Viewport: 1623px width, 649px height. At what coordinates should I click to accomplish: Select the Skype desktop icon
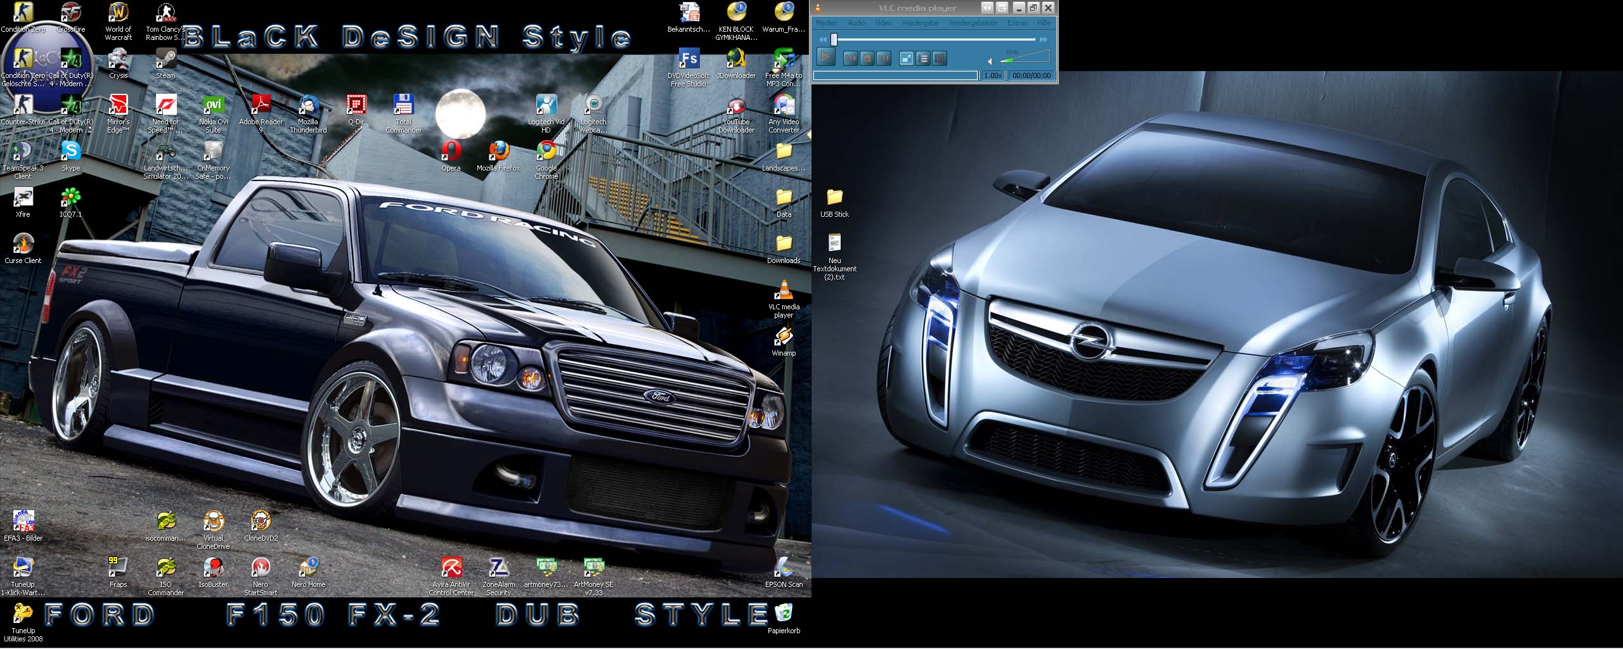click(70, 152)
